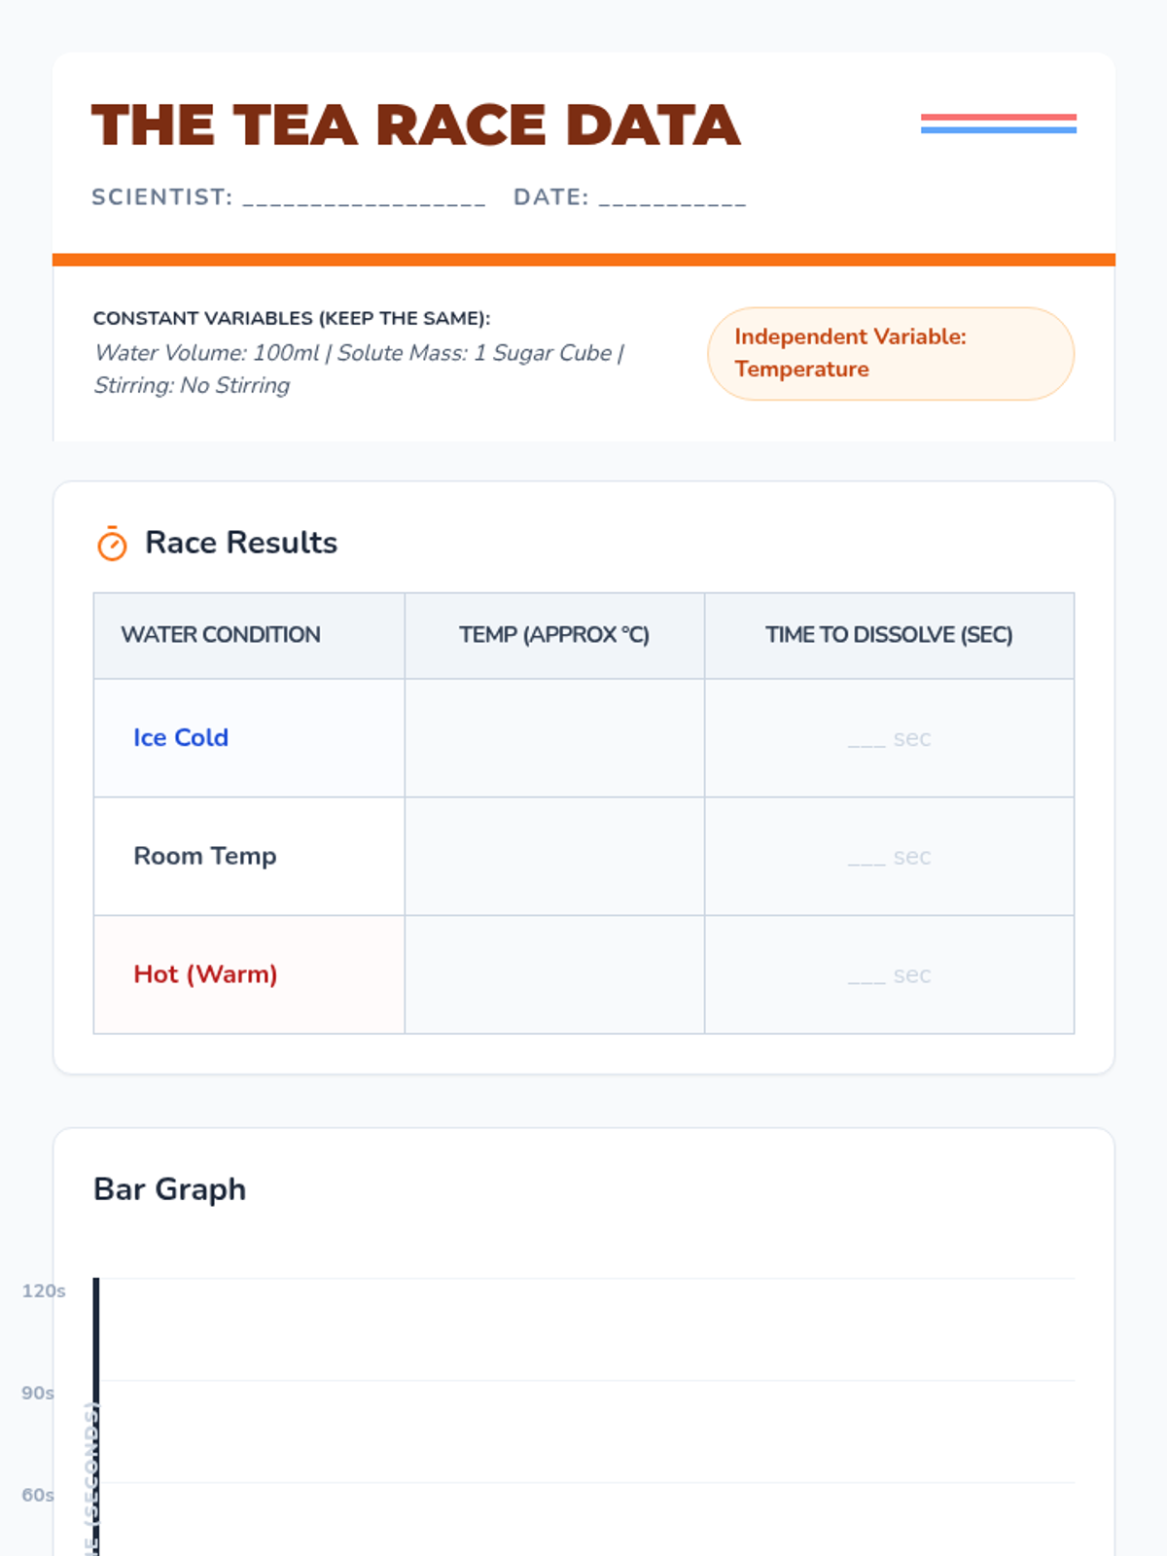This screenshot has height=1556, width=1167.
Task: Click the Room Temp row label
Action: (x=205, y=857)
